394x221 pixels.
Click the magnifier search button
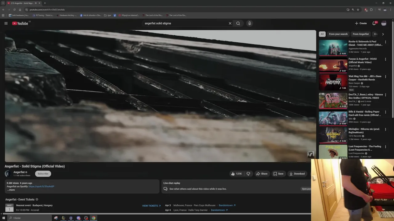pyautogui.click(x=238, y=23)
